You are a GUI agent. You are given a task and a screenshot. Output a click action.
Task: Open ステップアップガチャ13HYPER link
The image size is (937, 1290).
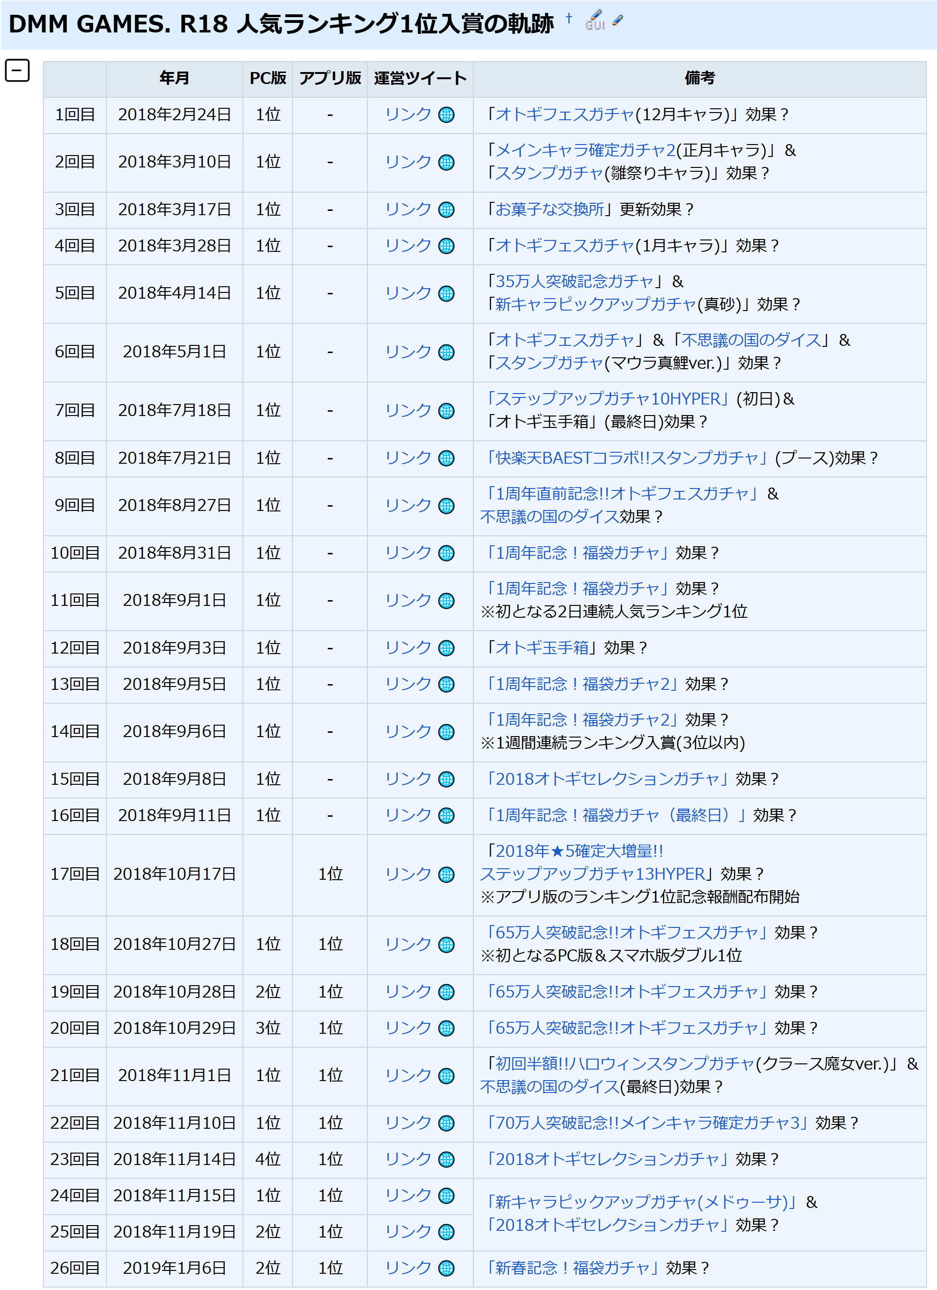pos(592,874)
